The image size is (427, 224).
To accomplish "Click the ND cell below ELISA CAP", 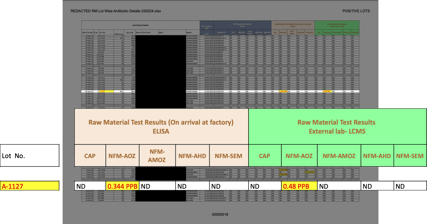I will [90, 187].
